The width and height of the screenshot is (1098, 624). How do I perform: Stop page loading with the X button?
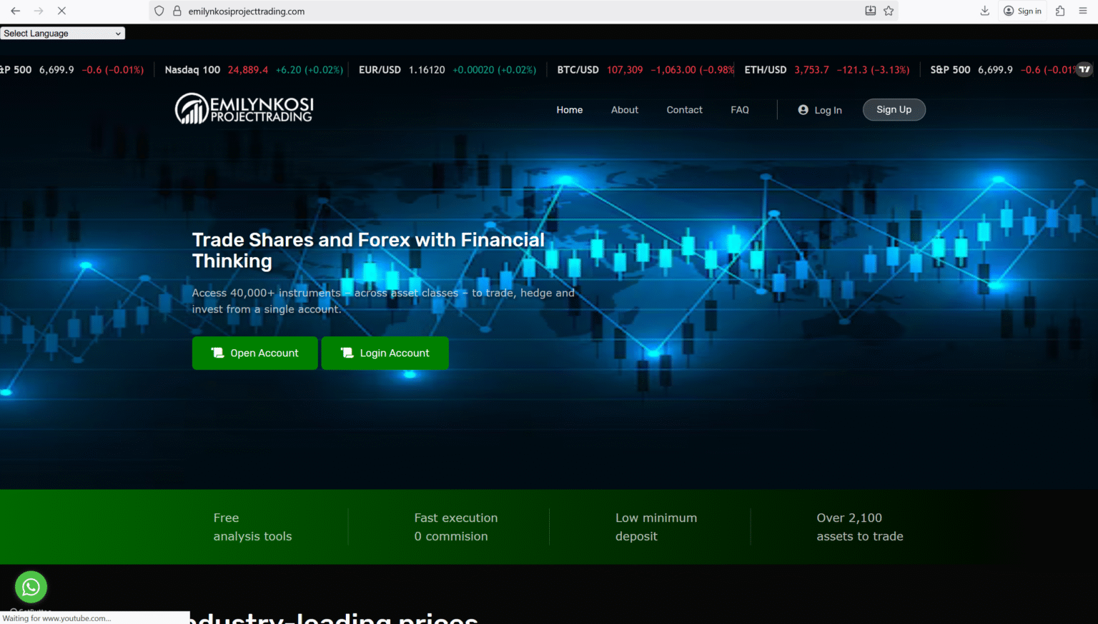(x=61, y=11)
